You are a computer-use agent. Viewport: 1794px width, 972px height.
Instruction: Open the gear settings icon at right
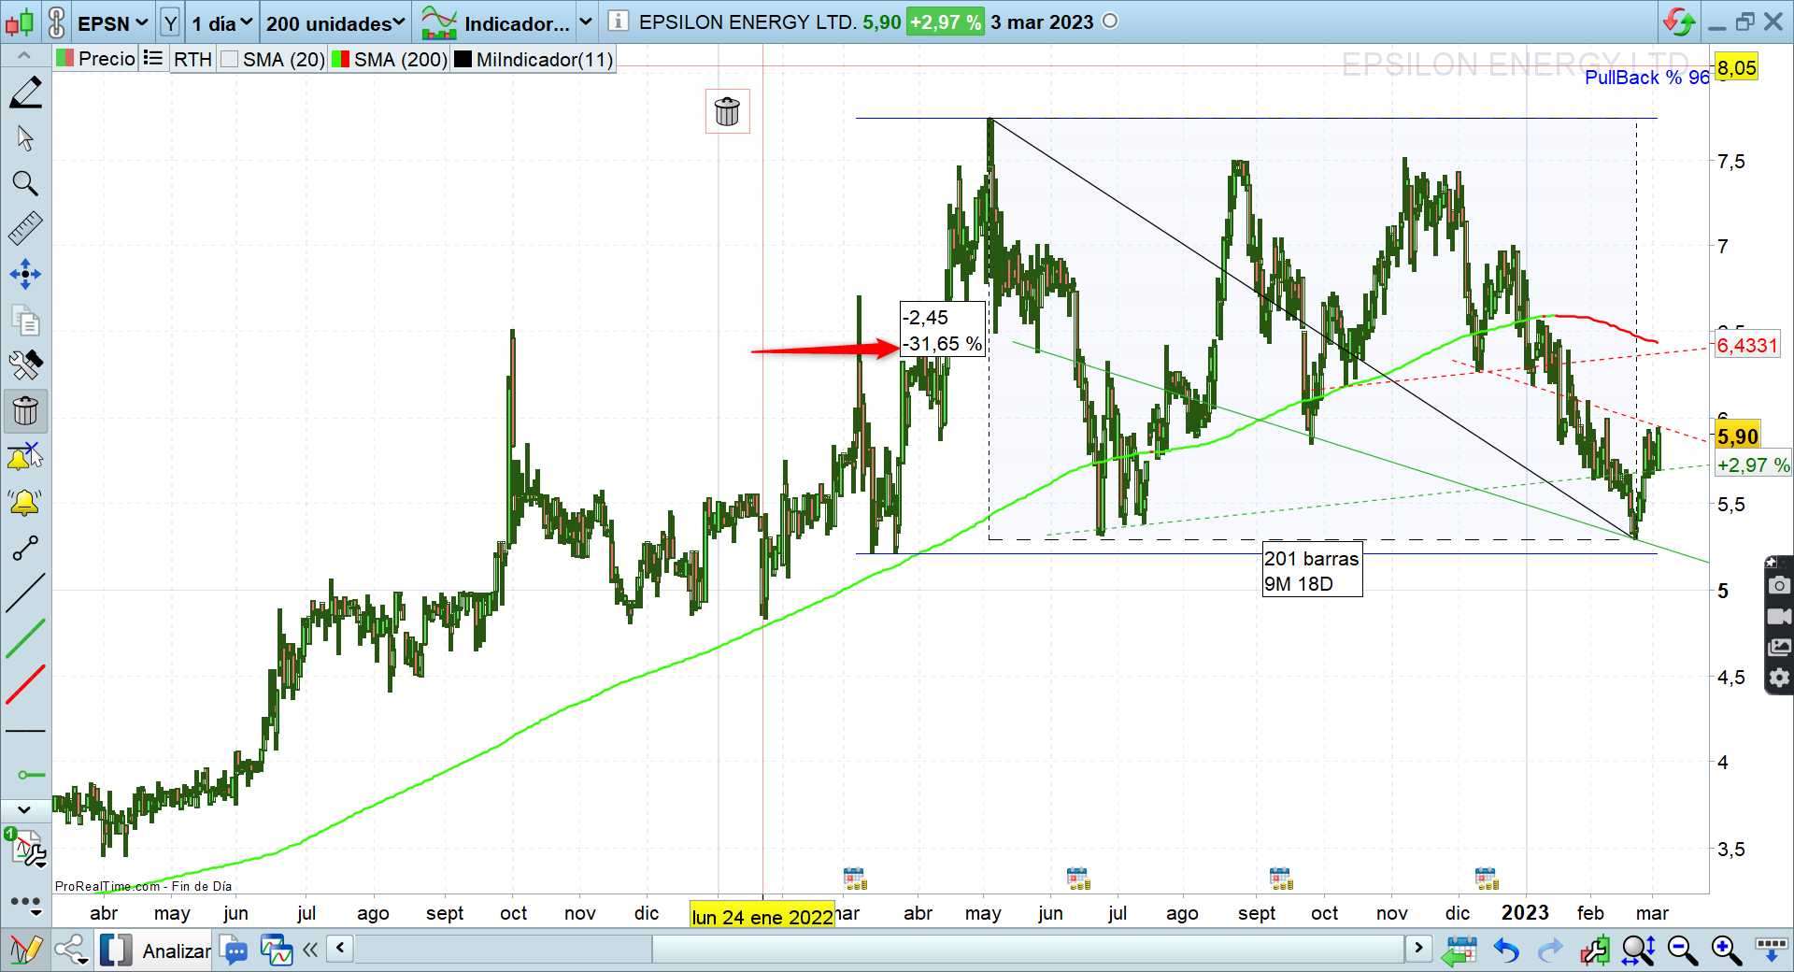click(x=1779, y=678)
